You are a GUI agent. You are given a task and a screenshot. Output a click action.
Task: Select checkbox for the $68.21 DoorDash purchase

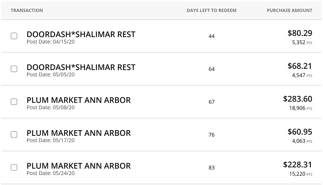click(14, 69)
